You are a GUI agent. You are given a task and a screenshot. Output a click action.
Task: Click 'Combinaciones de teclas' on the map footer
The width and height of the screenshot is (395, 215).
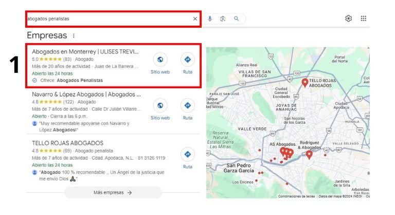coord(296,196)
